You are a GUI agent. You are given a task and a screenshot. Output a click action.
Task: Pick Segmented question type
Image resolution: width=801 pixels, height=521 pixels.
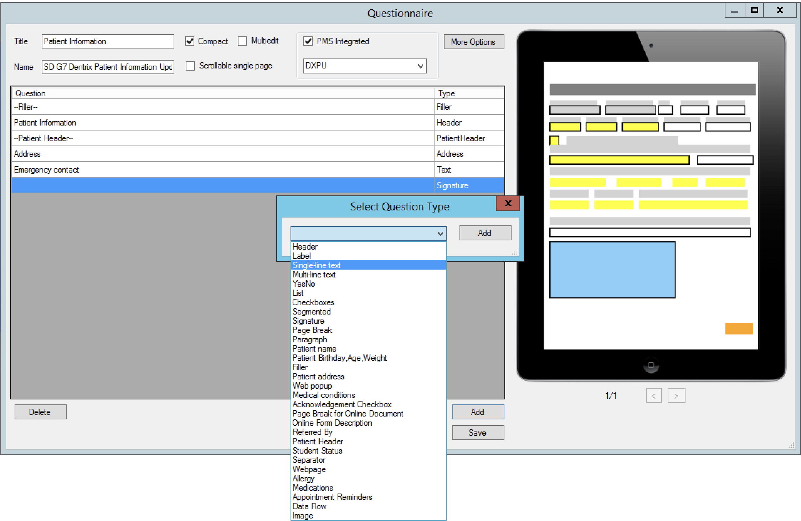click(x=368, y=312)
